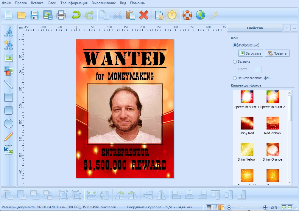Click the Свойства panel header
The width and height of the screenshot is (299, 211).
pyautogui.click(x=255, y=28)
